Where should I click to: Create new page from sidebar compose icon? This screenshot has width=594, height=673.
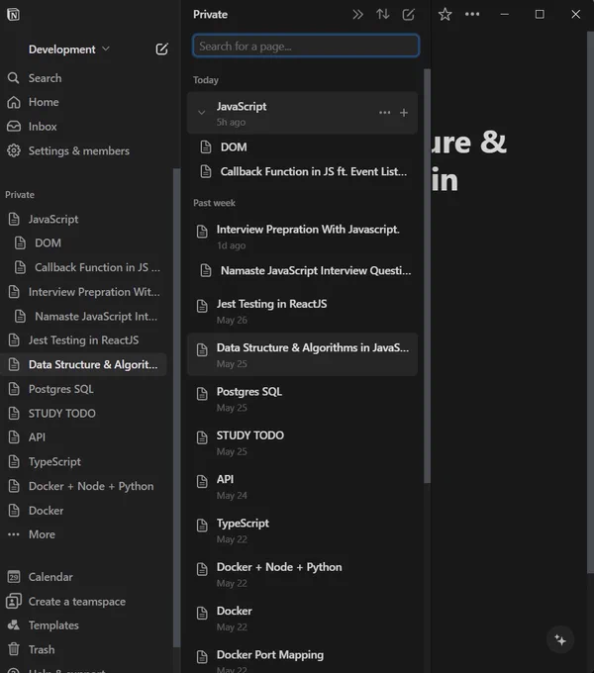coord(161,48)
